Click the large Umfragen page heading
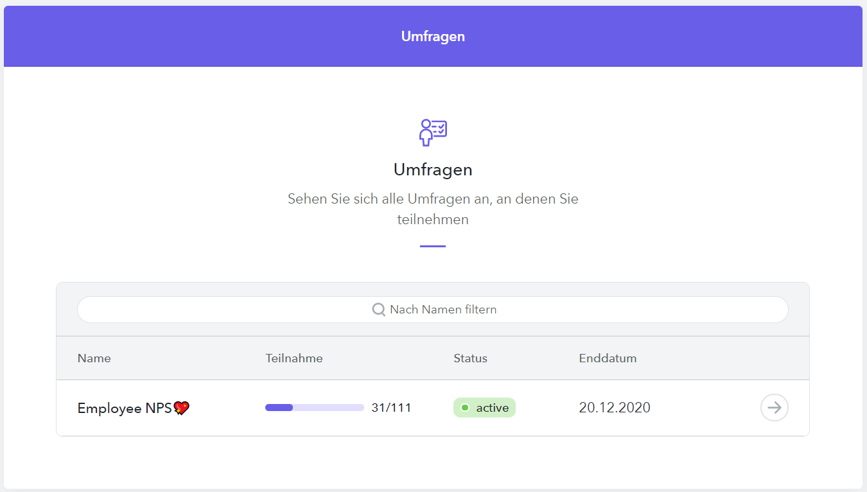 (x=433, y=170)
